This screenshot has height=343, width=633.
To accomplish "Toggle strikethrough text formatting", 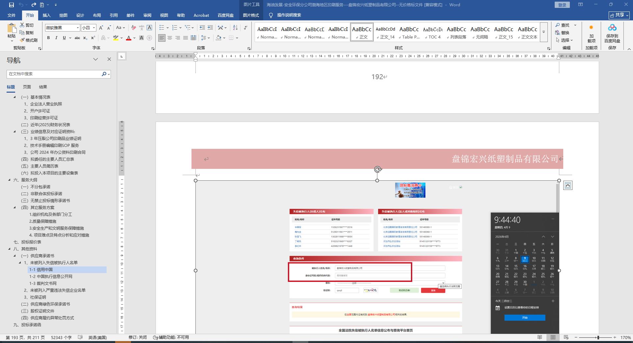I will coord(77,38).
